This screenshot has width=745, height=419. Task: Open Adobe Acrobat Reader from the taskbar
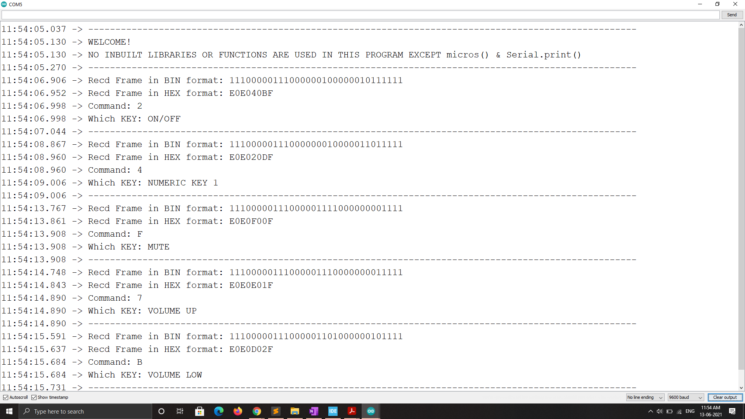coord(352,411)
